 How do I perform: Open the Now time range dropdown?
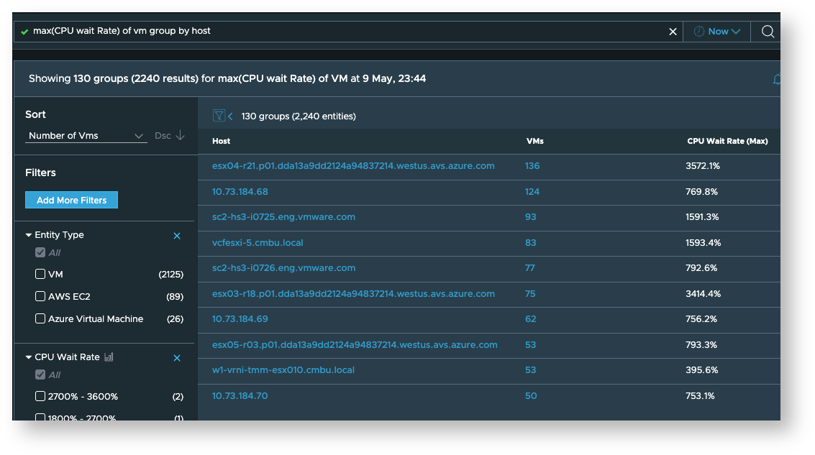pos(716,32)
